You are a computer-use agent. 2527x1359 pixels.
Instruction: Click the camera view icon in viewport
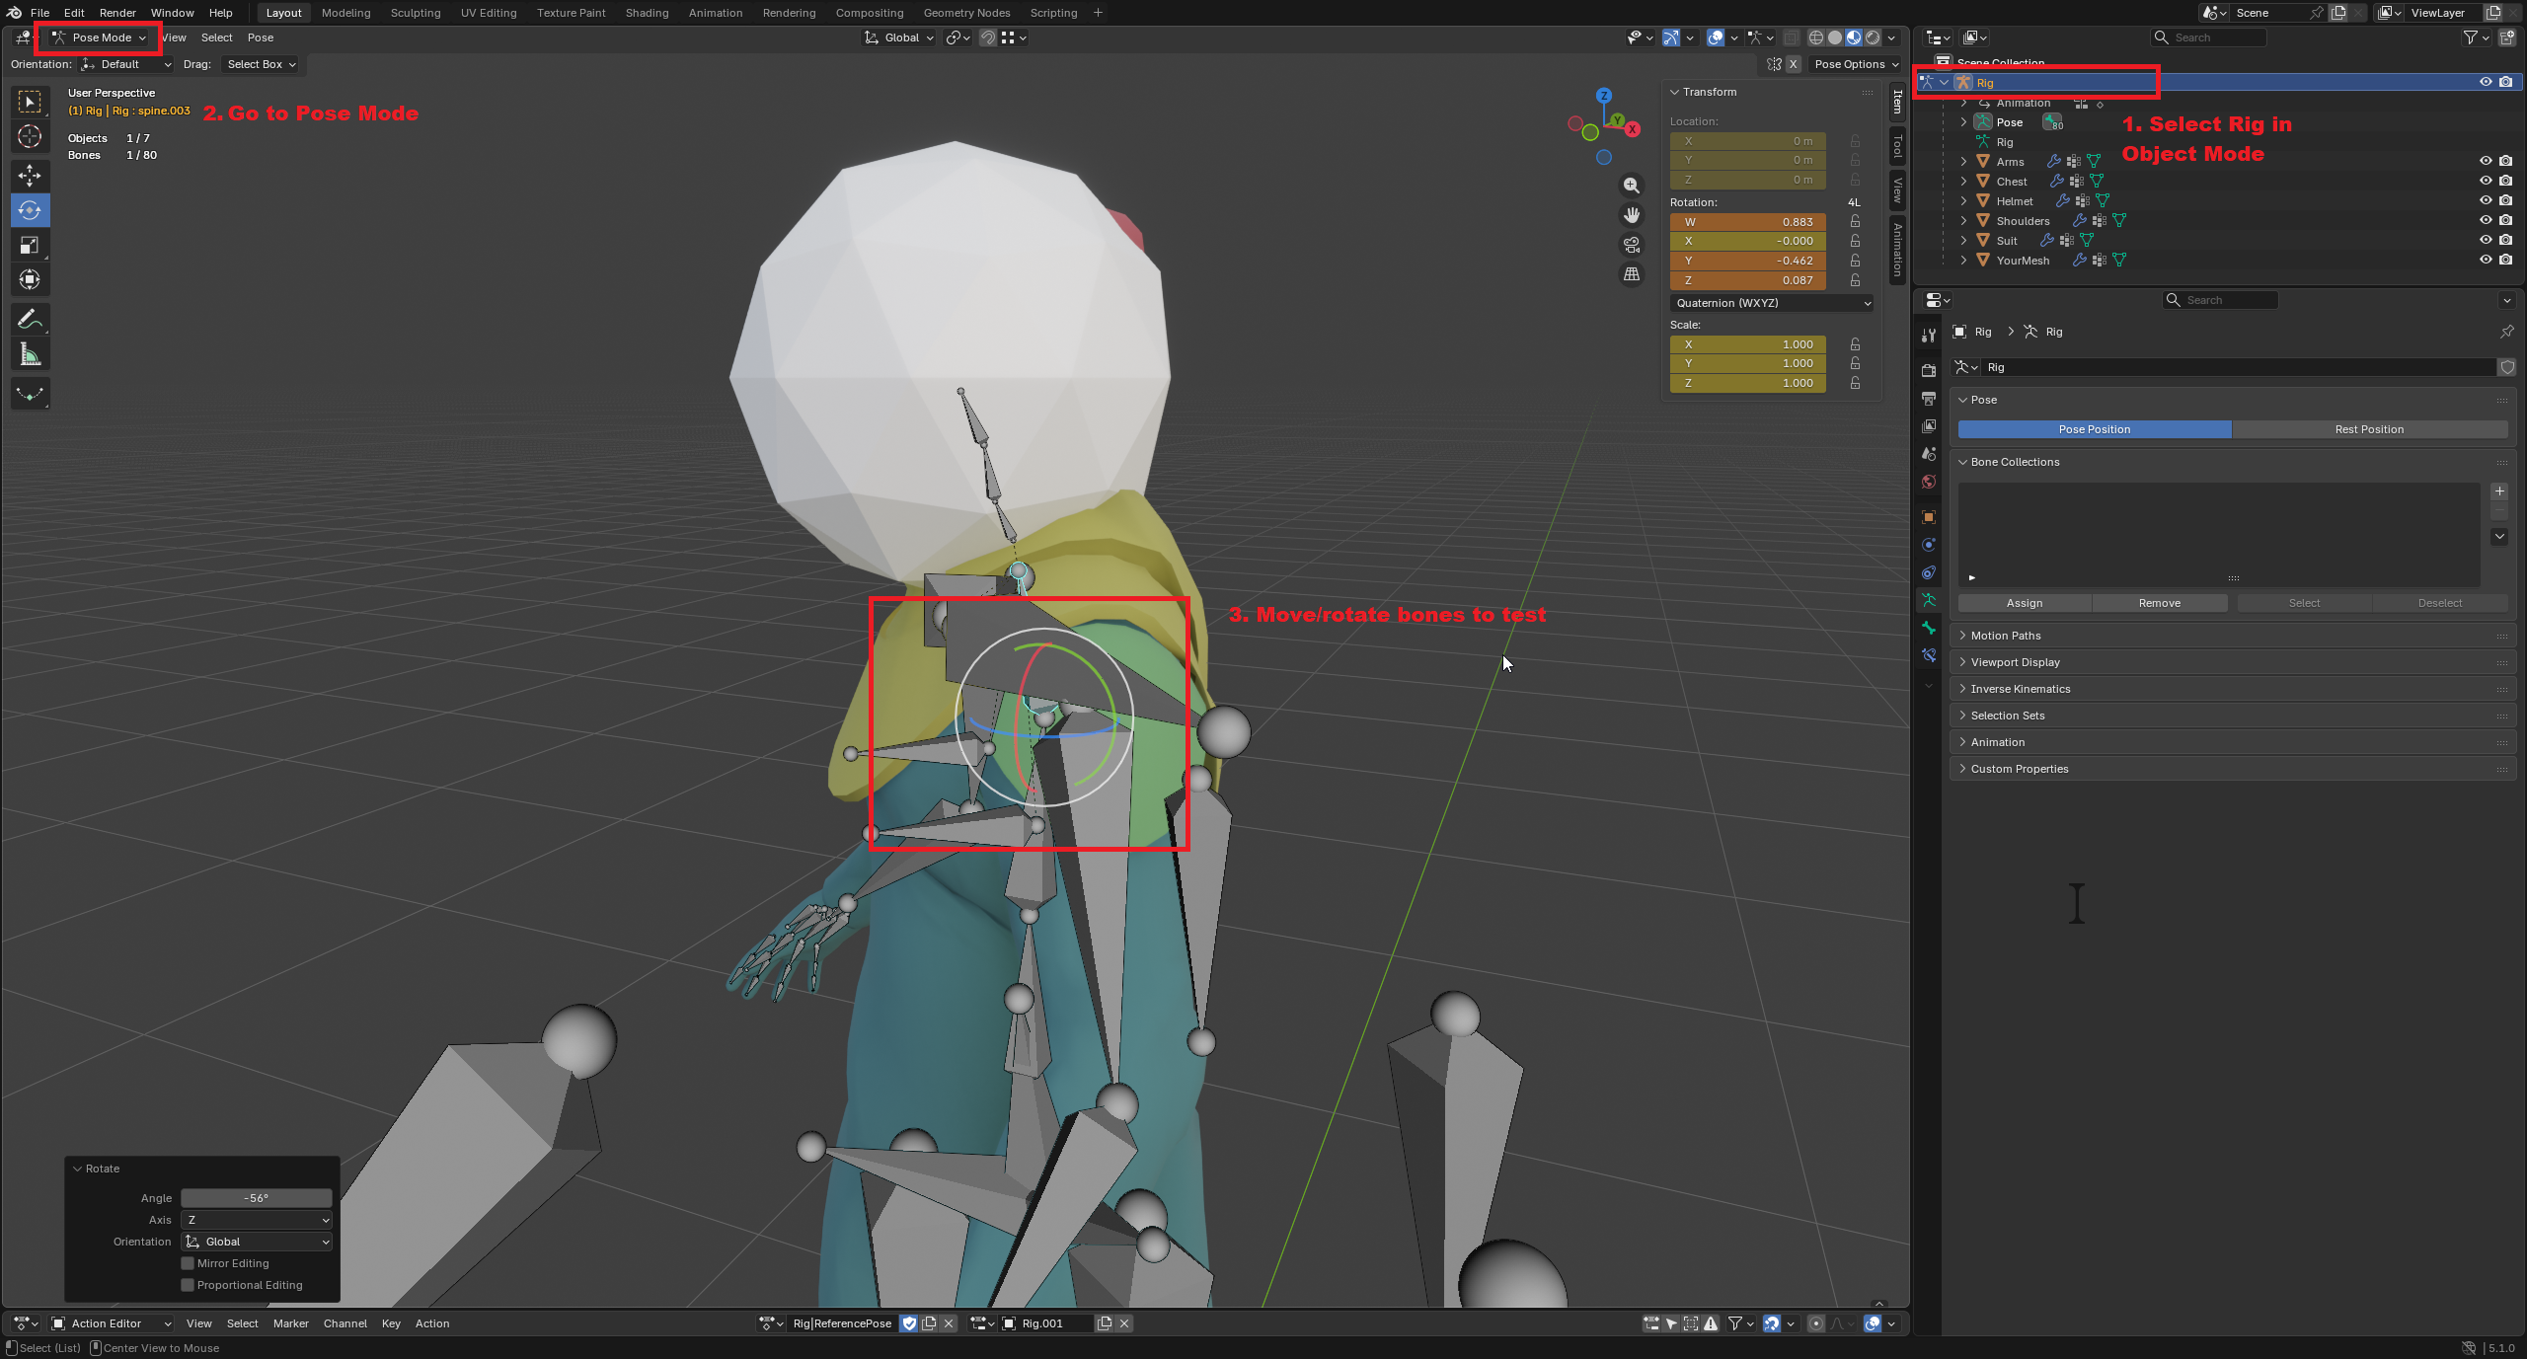tap(1632, 245)
